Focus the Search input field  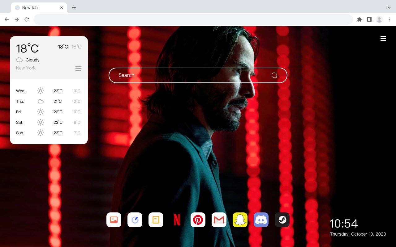198,75
